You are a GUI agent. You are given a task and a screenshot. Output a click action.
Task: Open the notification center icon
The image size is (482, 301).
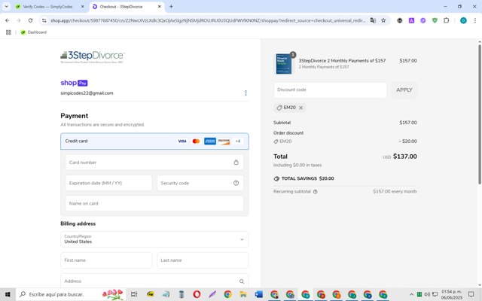[x=471, y=294]
